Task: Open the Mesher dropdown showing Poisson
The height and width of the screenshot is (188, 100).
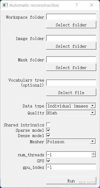Action: click(x=71, y=142)
